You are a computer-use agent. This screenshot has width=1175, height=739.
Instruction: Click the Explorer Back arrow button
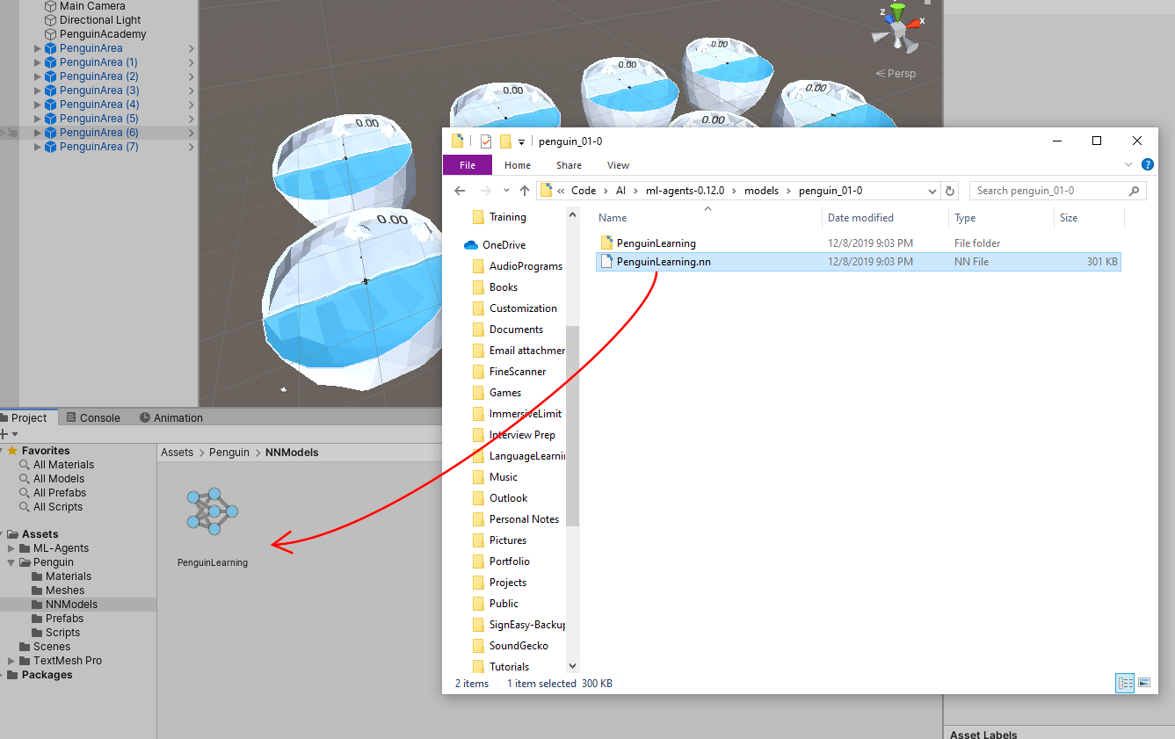pyautogui.click(x=460, y=191)
